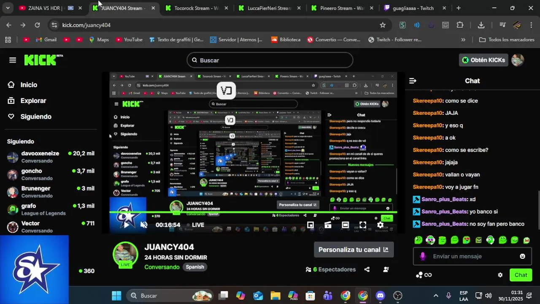
Task: Open the Vector channel in the Siguiendo list
Action: [x=51, y=227]
